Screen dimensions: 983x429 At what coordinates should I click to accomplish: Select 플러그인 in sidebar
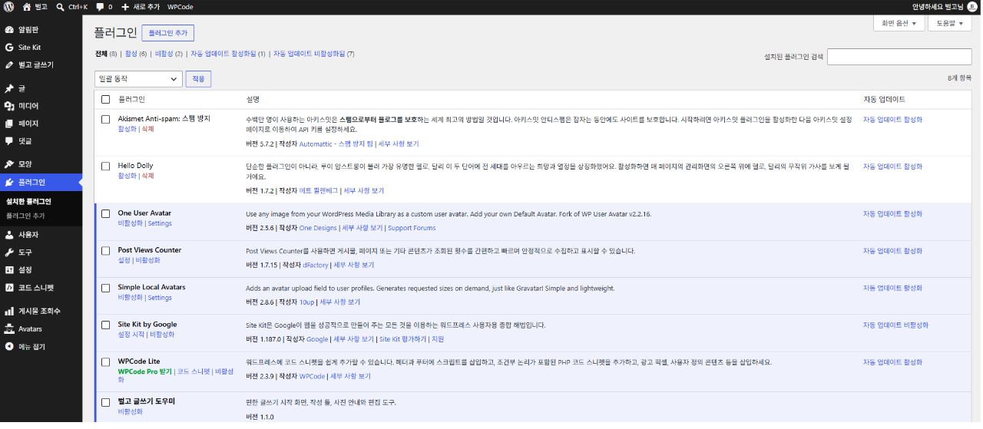[41, 182]
